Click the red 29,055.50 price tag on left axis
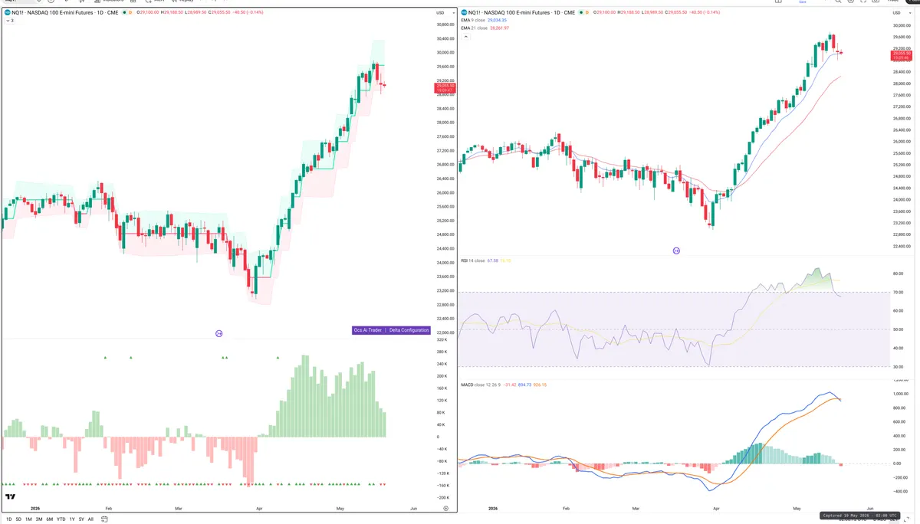The image size is (920, 524). (x=445, y=88)
